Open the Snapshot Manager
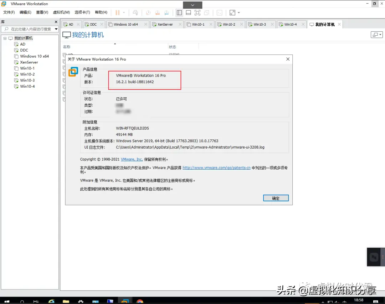The height and width of the screenshot is (304, 385). point(166,12)
